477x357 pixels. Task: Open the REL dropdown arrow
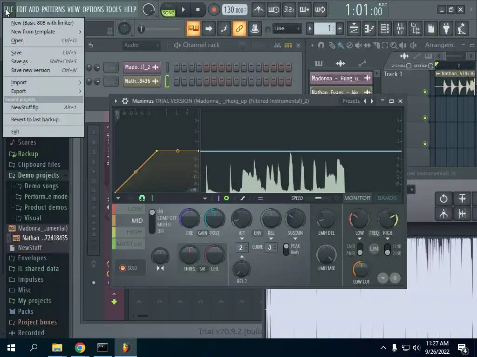pyautogui.click(x=271, y=238)
